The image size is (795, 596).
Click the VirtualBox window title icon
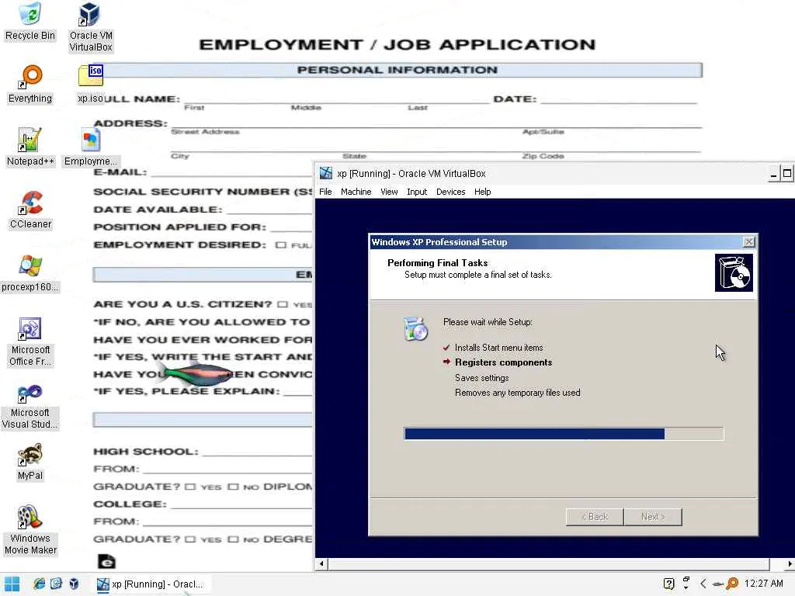pyautogui.click(x=325, y=173)
